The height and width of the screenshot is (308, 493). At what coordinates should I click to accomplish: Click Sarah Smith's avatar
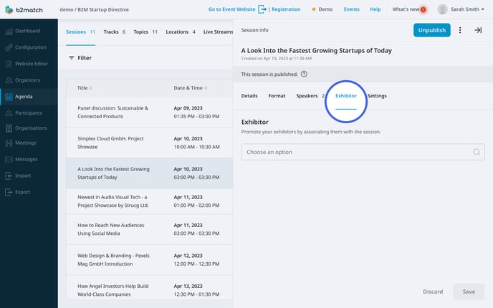point(442,9)
